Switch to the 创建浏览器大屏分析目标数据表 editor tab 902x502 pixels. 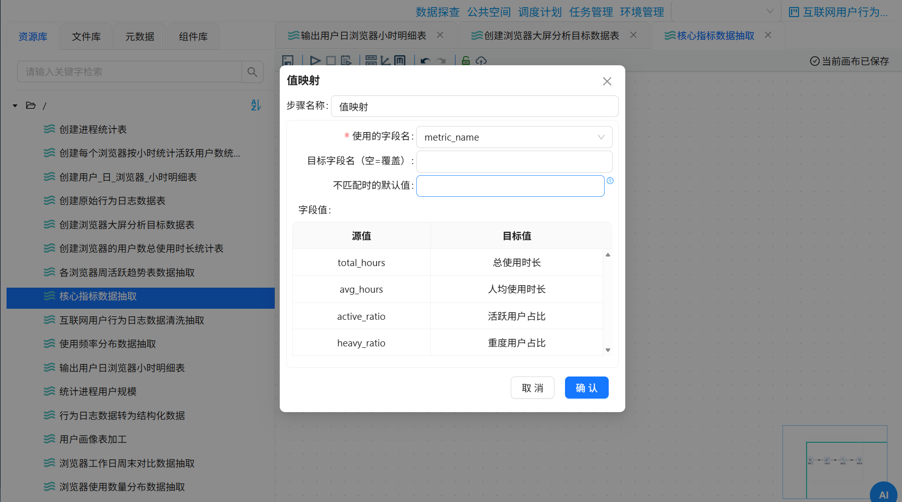click(551, 36)
